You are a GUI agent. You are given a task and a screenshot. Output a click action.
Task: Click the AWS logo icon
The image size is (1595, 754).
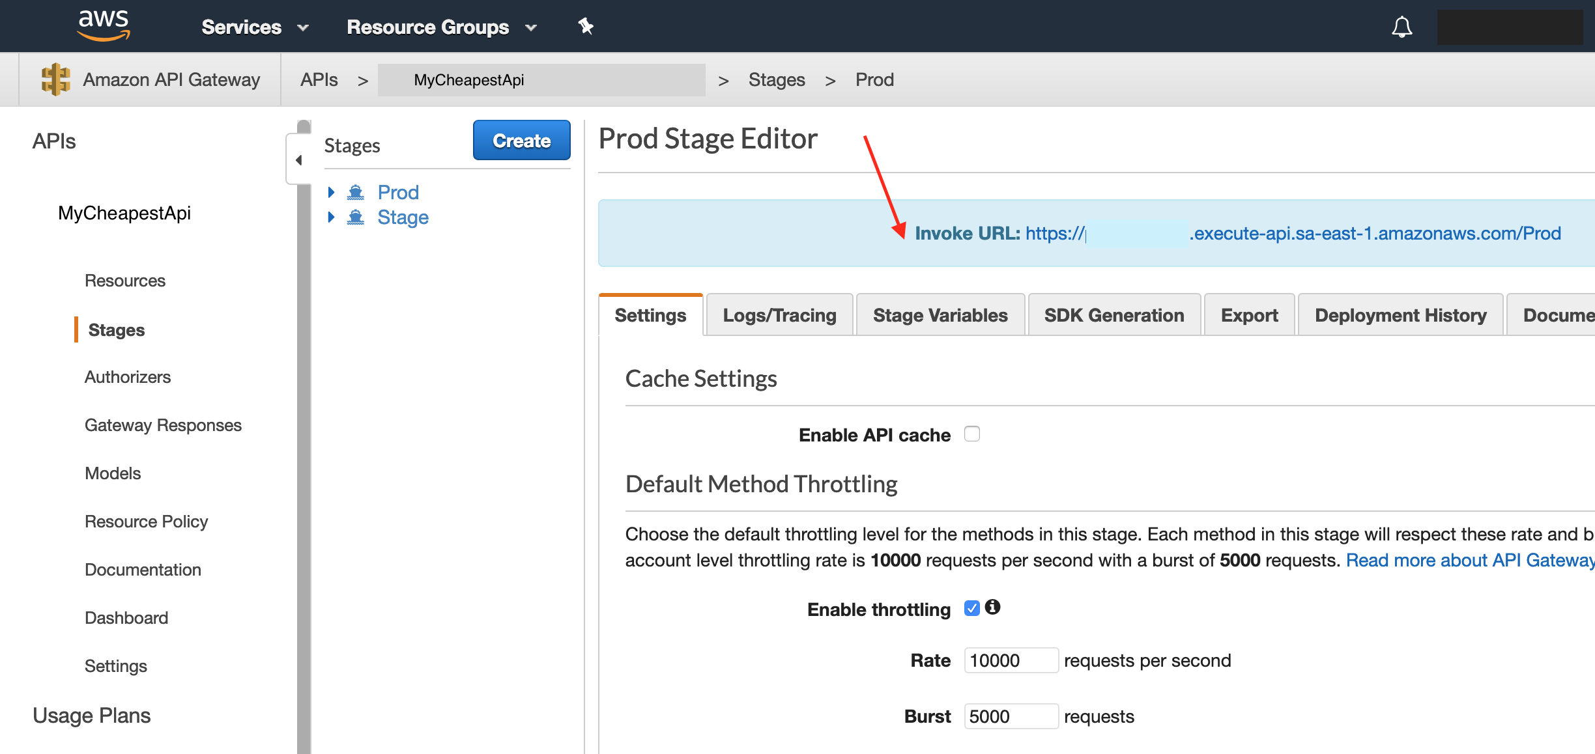103,26
